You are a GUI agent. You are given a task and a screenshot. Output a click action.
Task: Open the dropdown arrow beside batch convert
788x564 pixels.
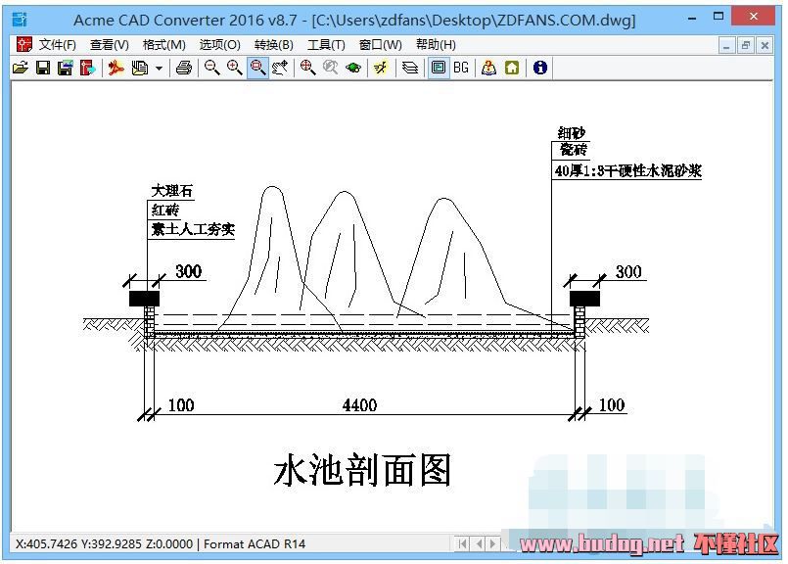[159, 68]
